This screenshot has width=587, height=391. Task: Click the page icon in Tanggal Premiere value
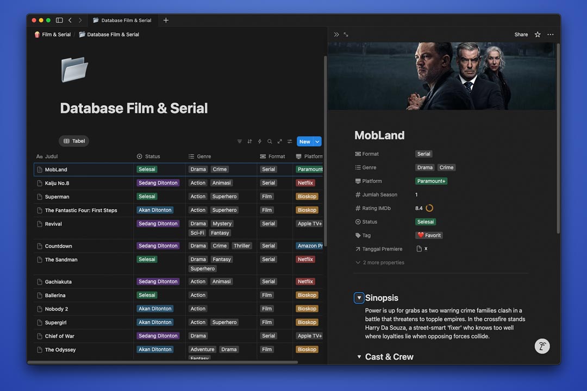coord(419,249)
